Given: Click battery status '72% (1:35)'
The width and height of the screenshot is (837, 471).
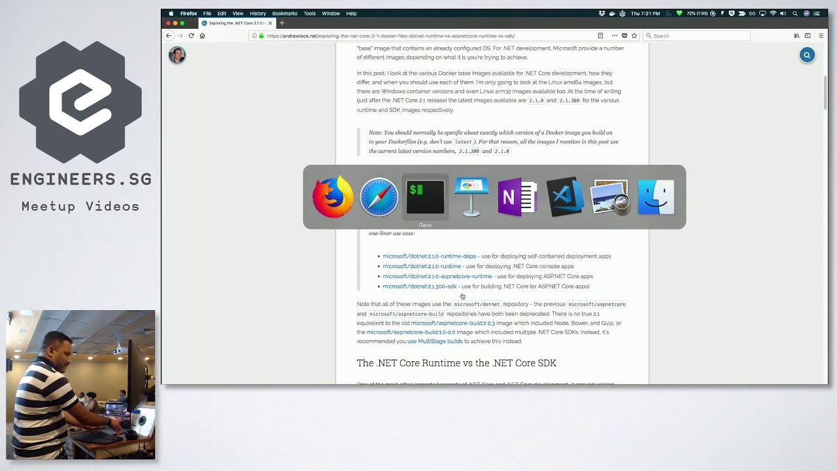Looking at the screenshot, I should click(697, 13).
